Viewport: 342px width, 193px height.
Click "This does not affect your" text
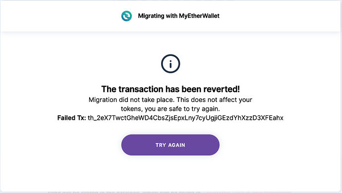click(x=215, y=100)
